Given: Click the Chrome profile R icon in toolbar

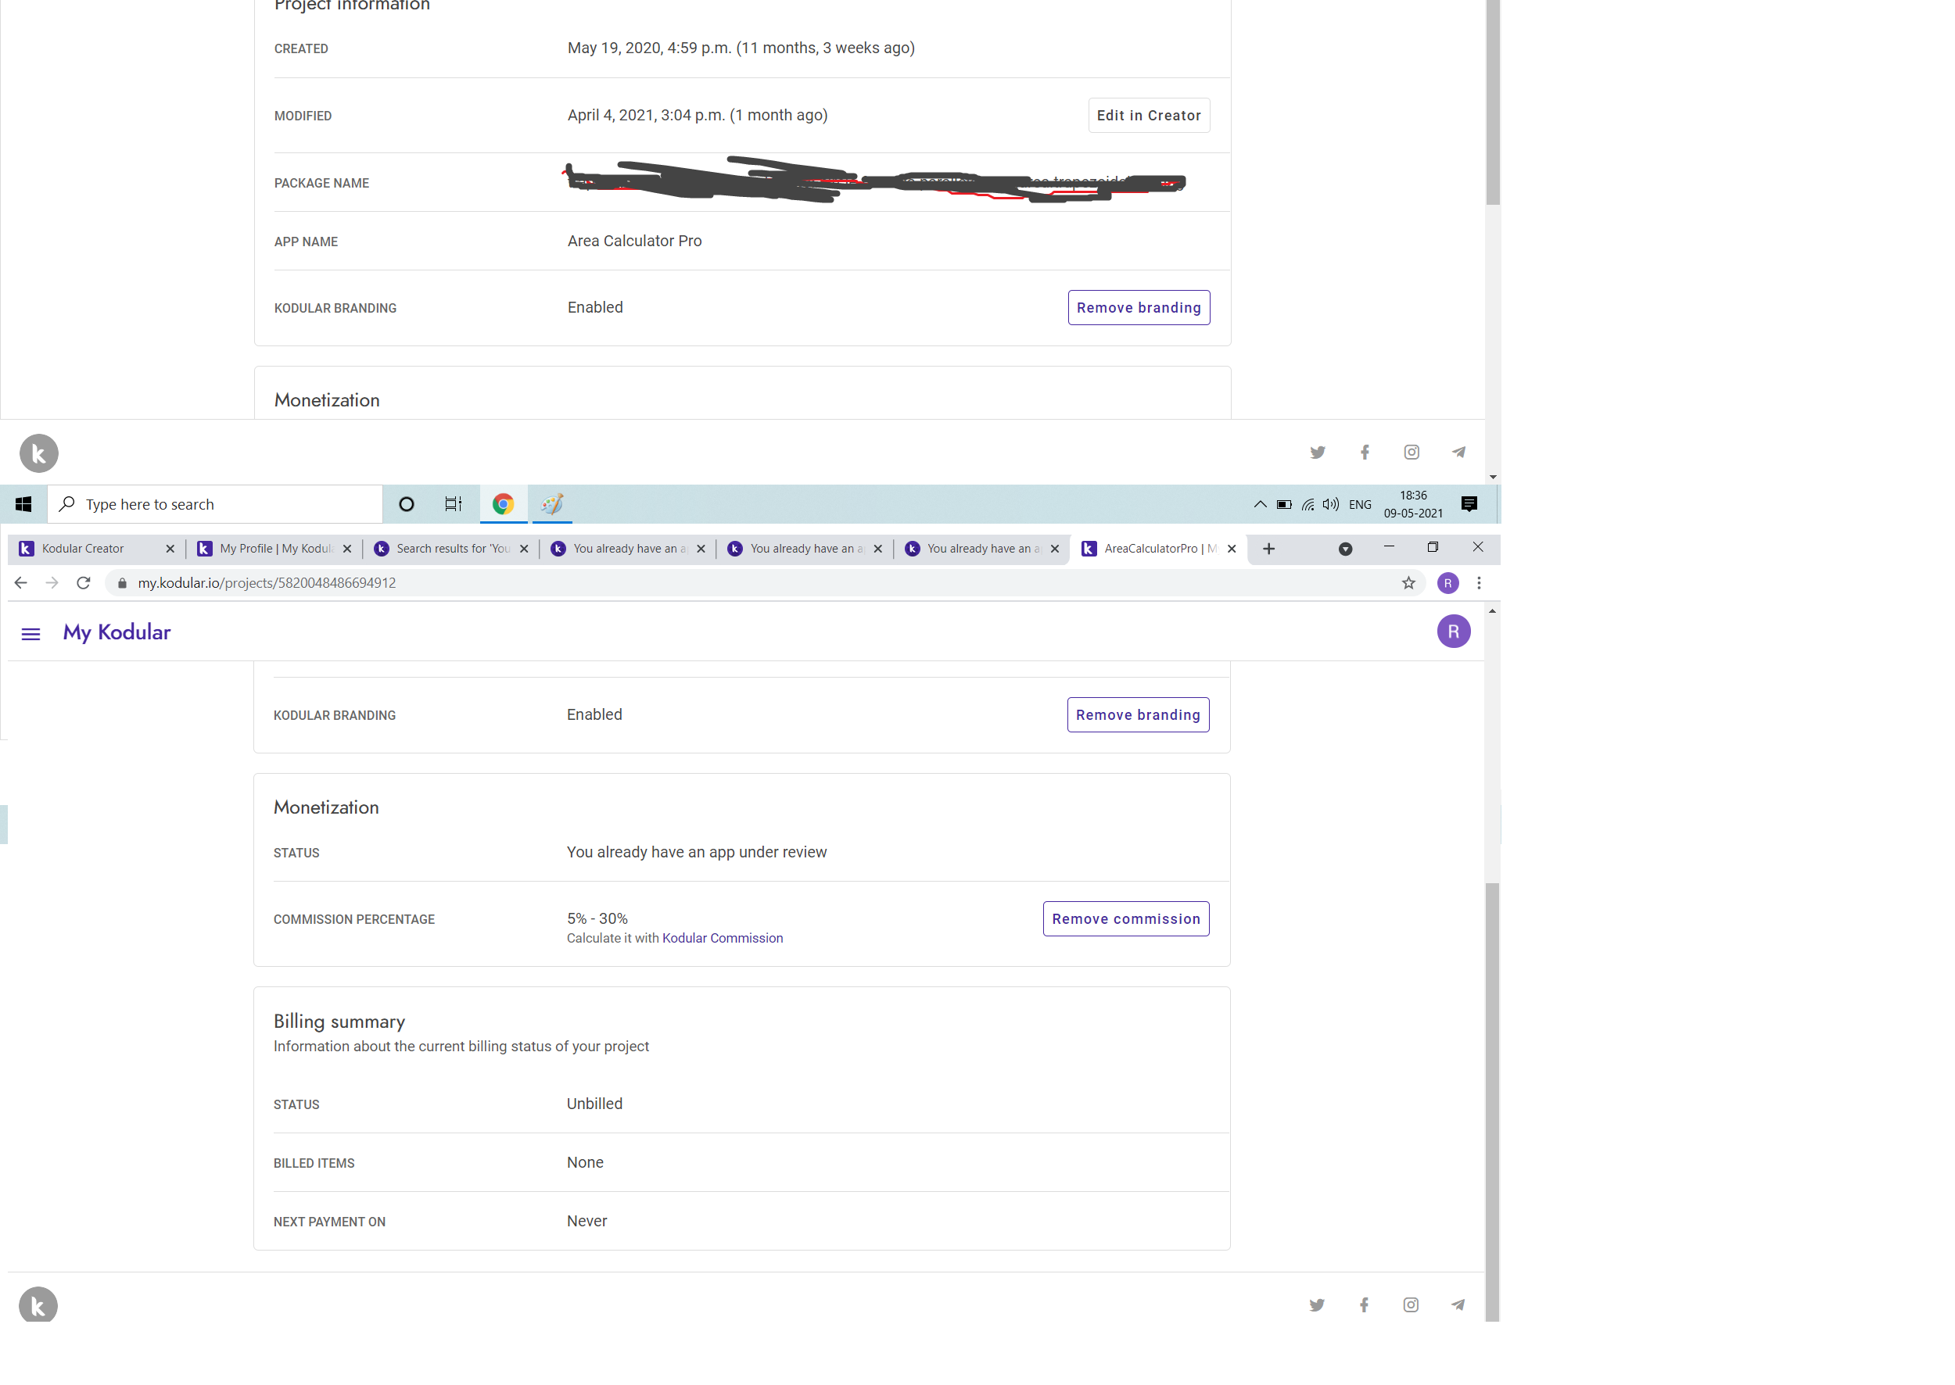Looking at the screenshot, I should (x=1447, y=583).
